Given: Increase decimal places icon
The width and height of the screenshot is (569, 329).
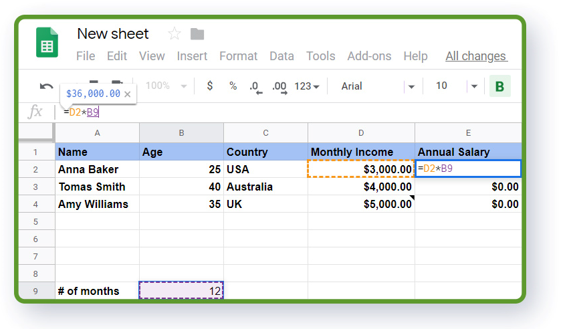Looking at the screenshot, I should click(x=279, y=88).
